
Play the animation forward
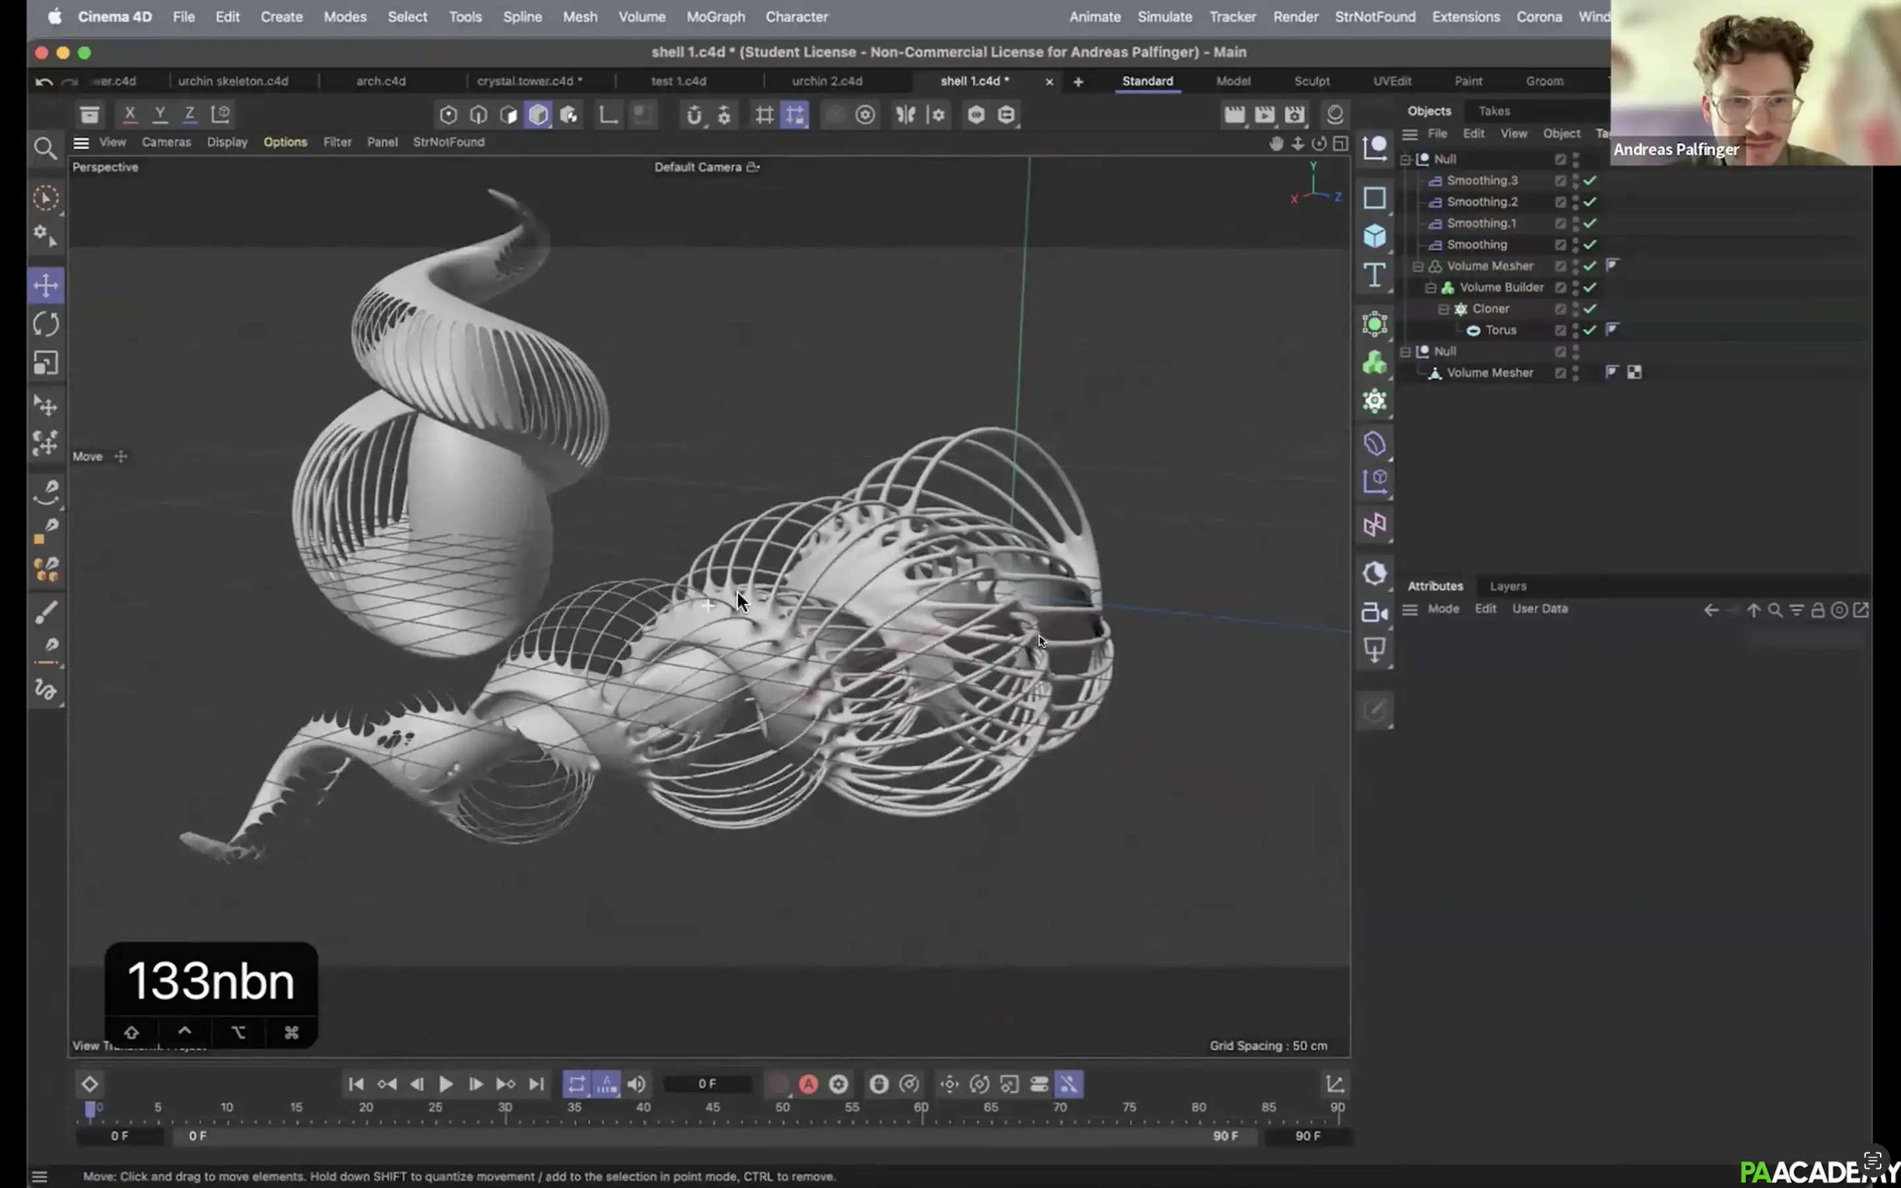(446, 1084)
